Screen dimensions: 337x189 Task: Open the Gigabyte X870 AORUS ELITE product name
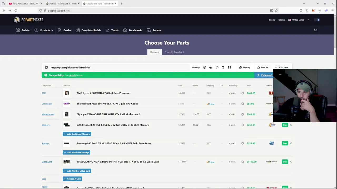click(108, 114)
